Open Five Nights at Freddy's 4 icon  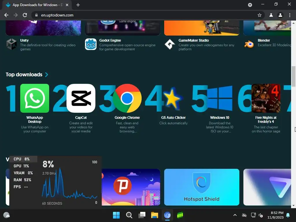(x=266, y=98)
